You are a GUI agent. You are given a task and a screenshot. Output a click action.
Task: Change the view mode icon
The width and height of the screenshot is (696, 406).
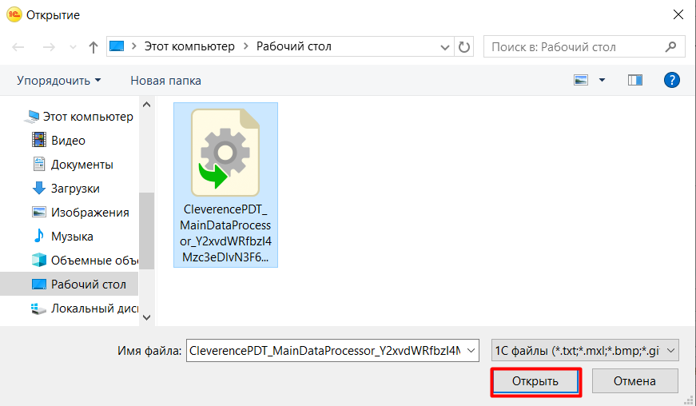point(581,80)
